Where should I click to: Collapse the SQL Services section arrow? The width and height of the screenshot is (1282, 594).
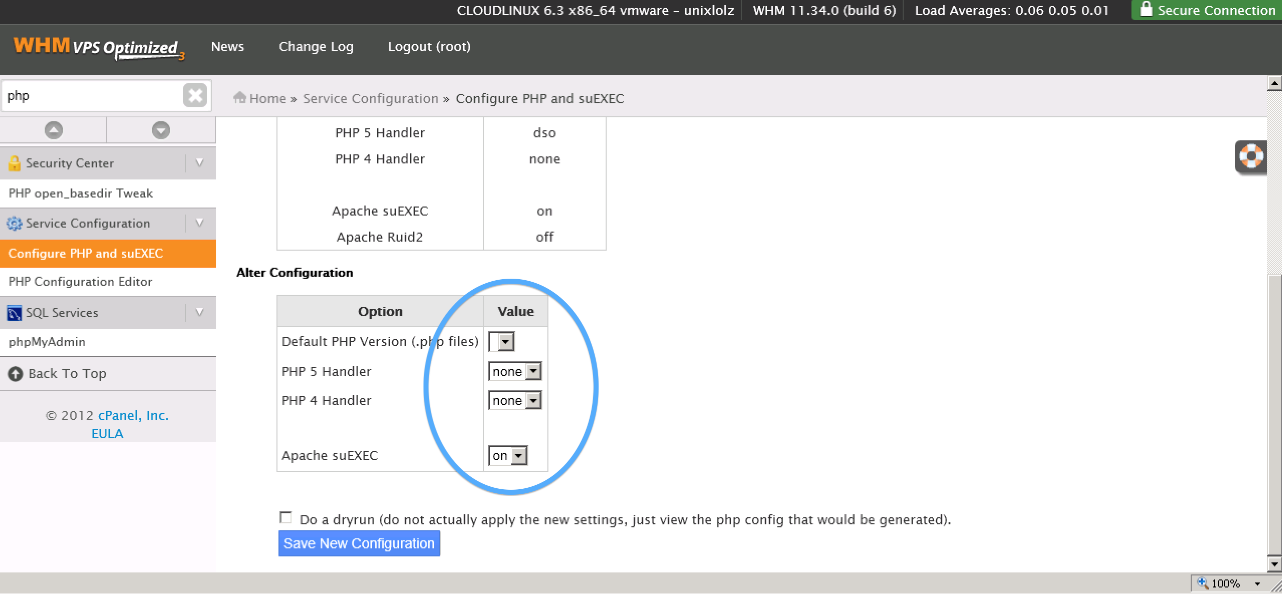click(x=199, y=312)
